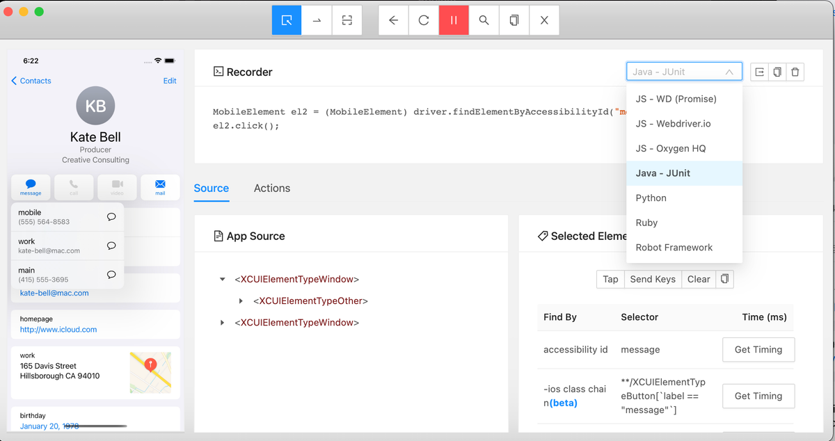Refresh the app source and screenshot

click(x=424, y=19)
